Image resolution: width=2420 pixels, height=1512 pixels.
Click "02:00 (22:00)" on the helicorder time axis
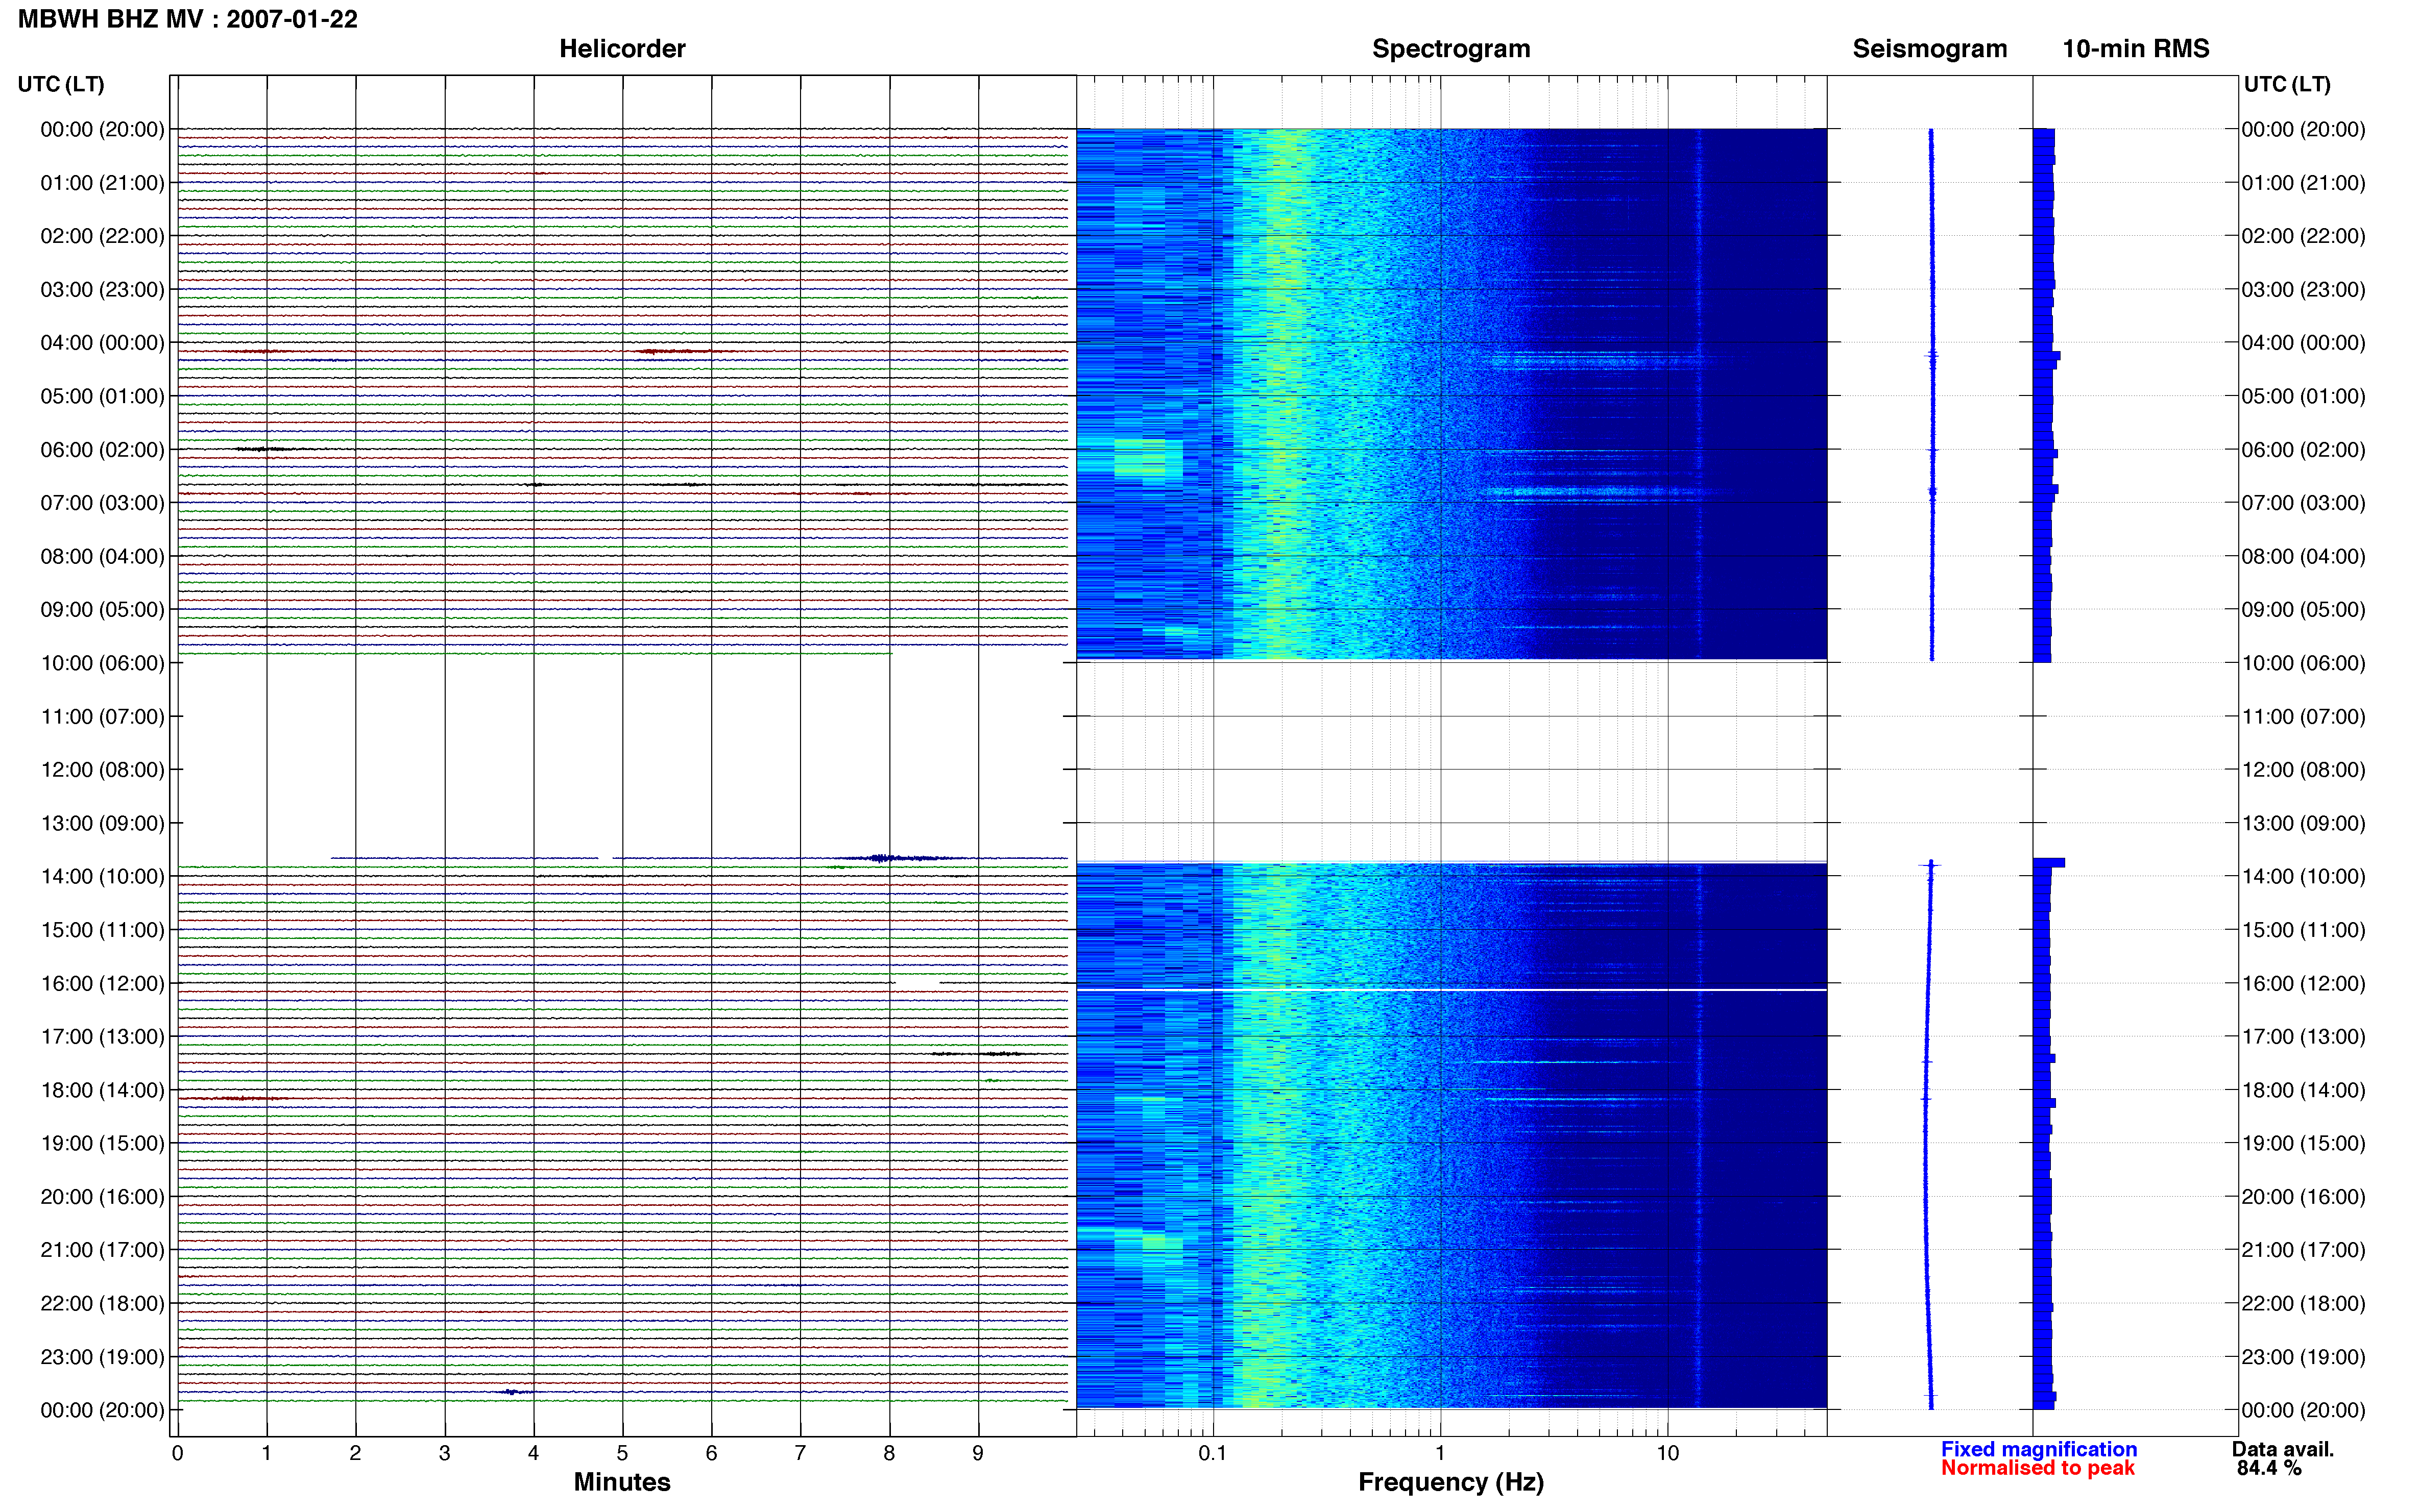[102, 236]
